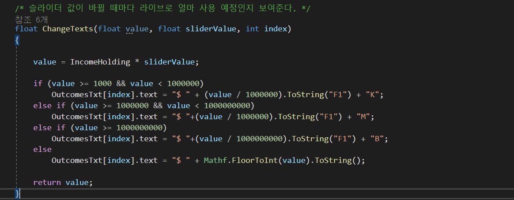The width and height of the screenshot is (514, 200).
Task: Click the 'int' keyword in the signature
Action: (253, 29)
